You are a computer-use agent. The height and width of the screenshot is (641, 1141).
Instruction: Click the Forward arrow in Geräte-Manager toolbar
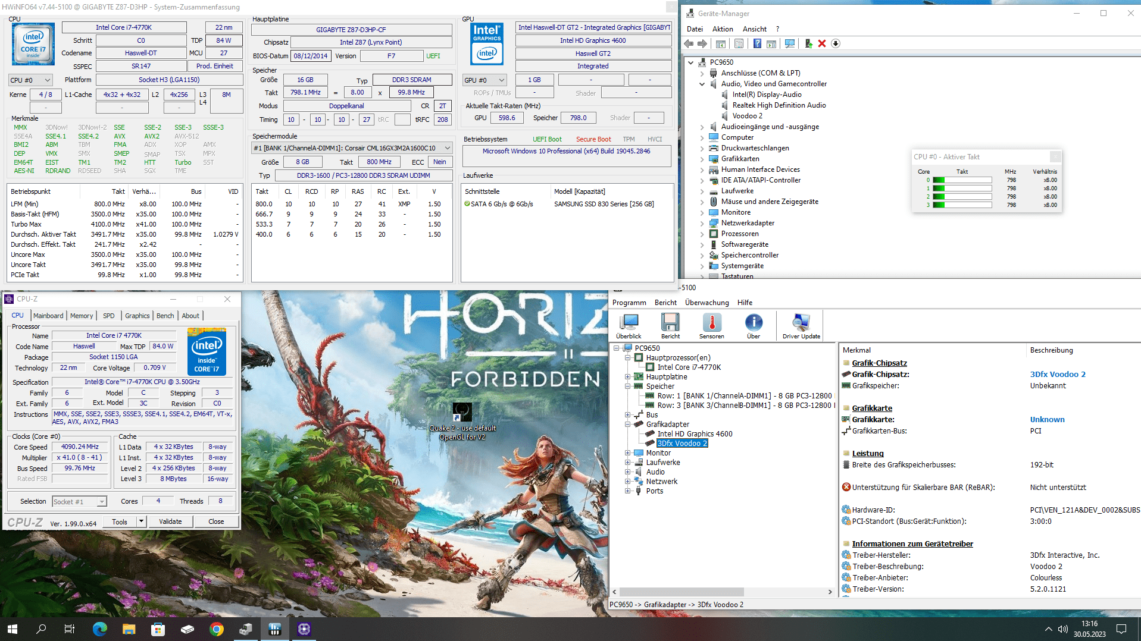(702, 43)
